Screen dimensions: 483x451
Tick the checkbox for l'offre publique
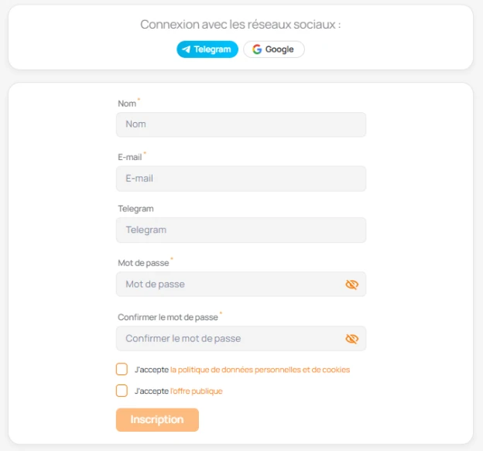(x=122, y=391)
